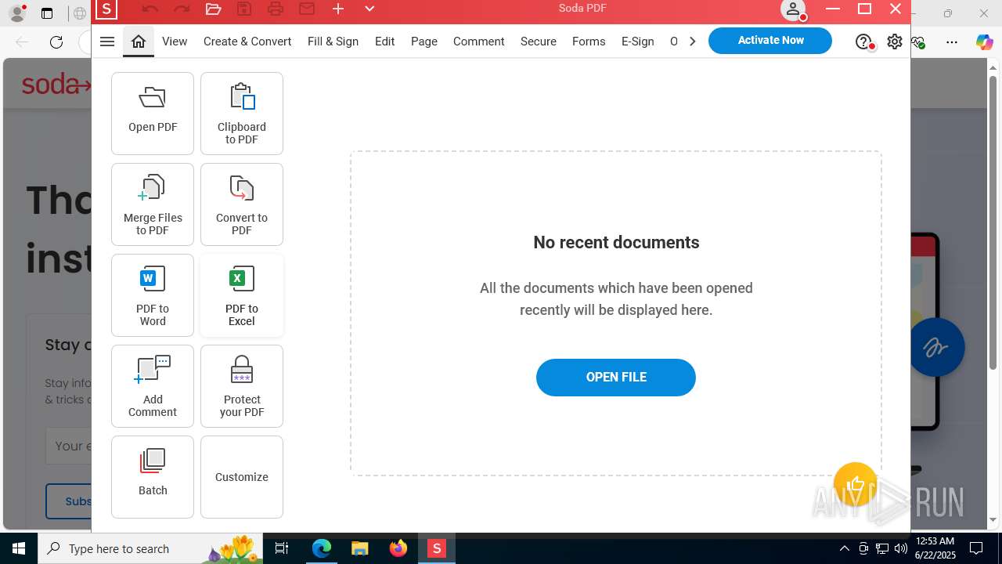Open the help question mark icon
1002x564 pixels.
point(863,42)
